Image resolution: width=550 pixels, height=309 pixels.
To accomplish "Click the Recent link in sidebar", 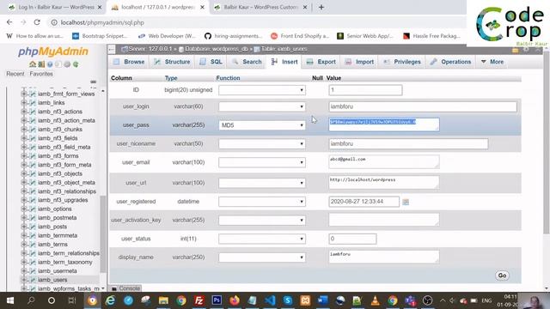I will [x=15, y=74].
